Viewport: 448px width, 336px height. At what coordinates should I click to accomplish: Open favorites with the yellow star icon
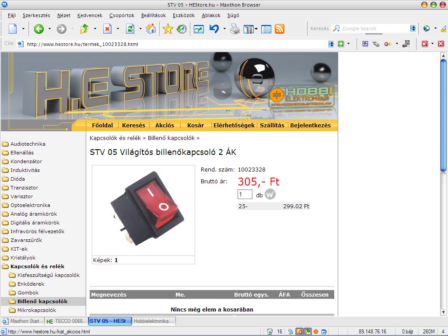click(168, 29)
